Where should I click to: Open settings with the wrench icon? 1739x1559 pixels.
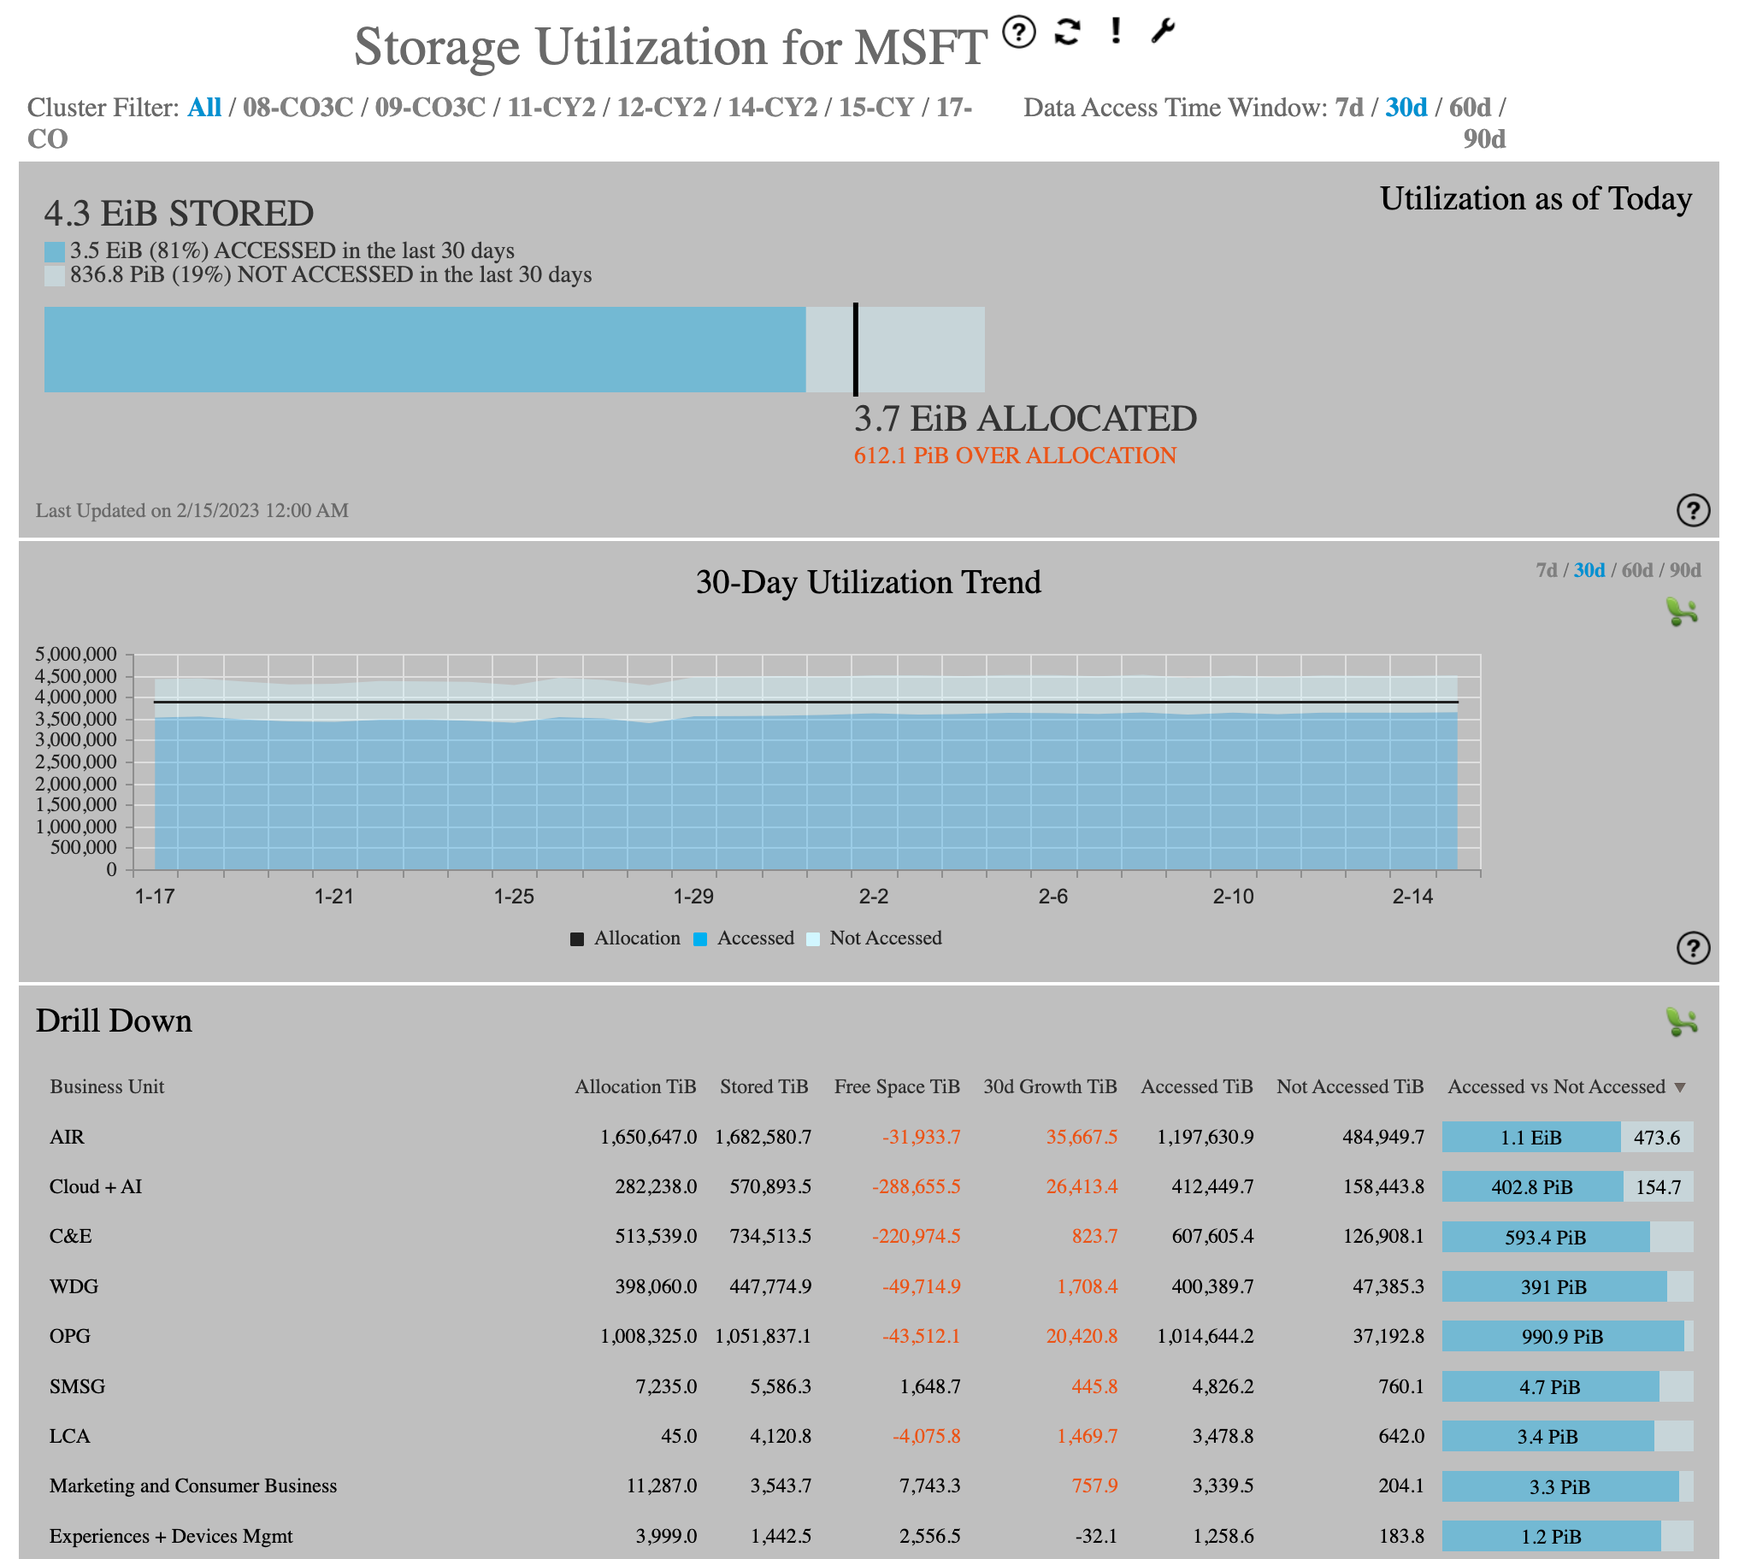point(1162,31)
